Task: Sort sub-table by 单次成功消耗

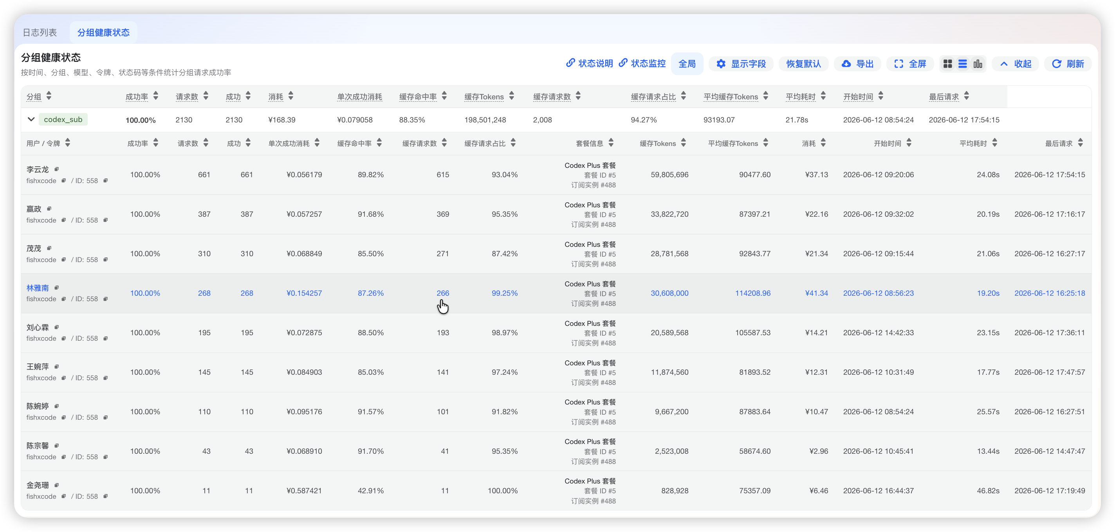Action: tap(317, 143)
